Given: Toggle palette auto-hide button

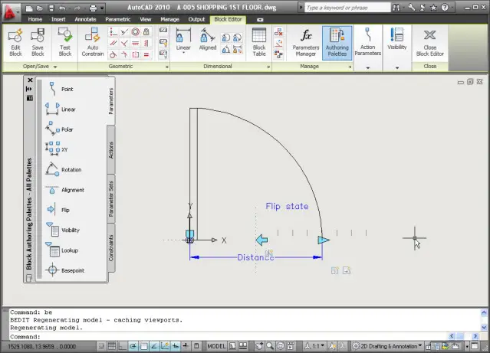Looking at the screenshot, I should 28,89.
